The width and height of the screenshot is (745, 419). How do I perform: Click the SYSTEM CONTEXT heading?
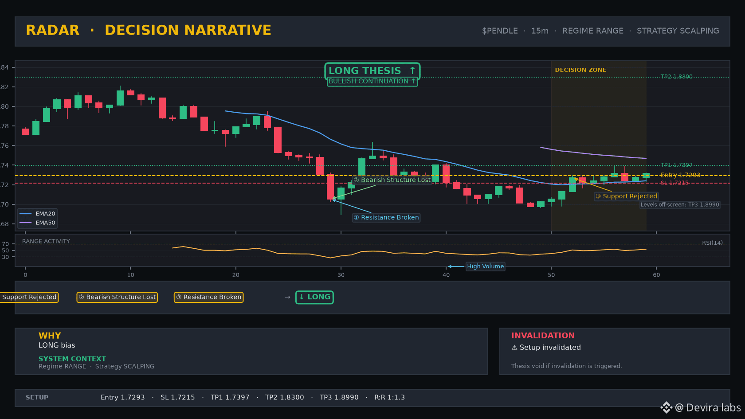click(72, 359)
